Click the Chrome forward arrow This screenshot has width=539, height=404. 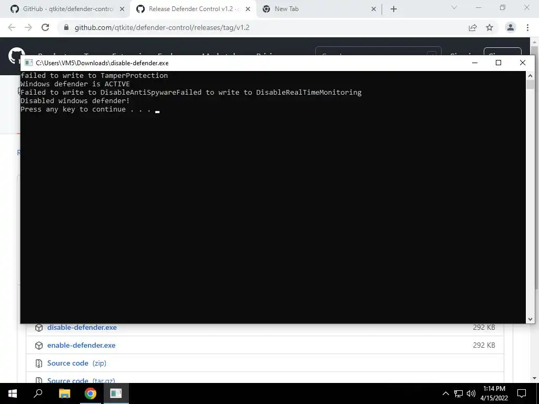[28, 27]
